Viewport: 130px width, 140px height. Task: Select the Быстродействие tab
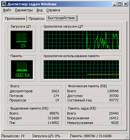click(61, 18)
